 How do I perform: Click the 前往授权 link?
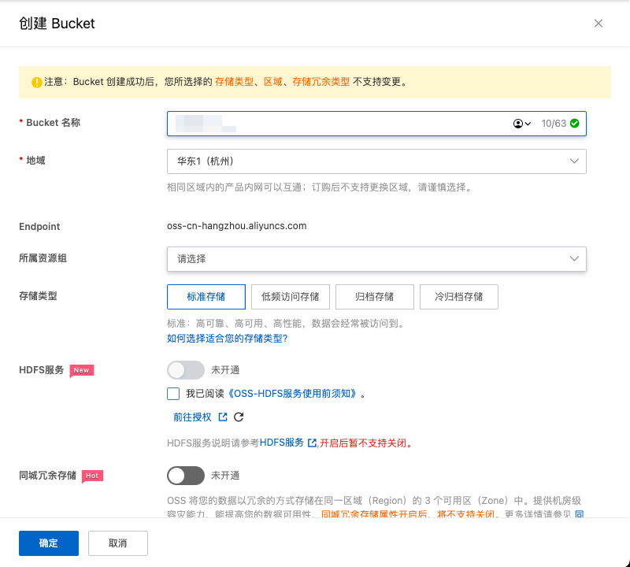pos(192,417)
